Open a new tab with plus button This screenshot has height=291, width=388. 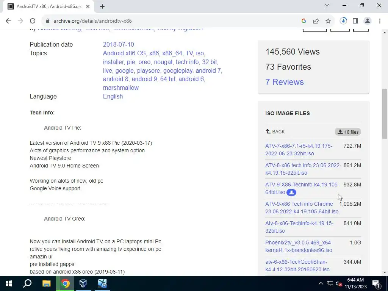click(102, 6)
